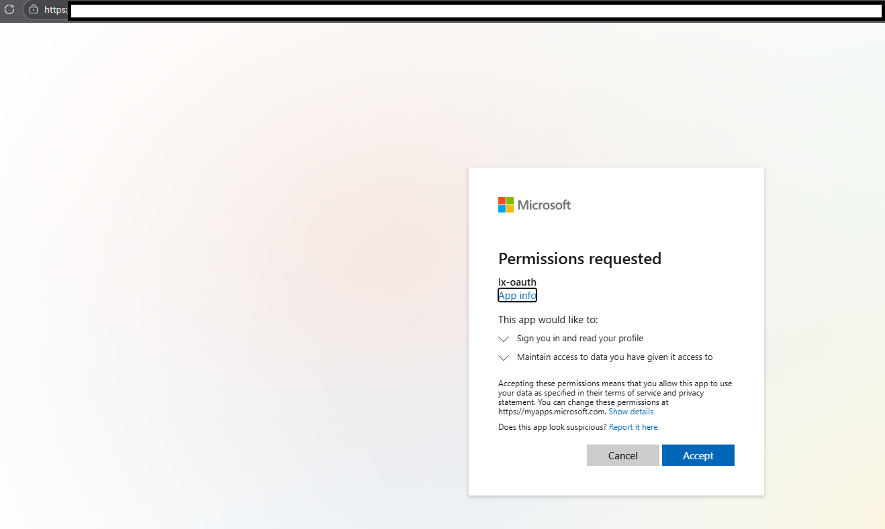The height and width of the screenshot is (529, 885).
Task: Click the myapps.microsoft.com URL text
Action: point(552,412)
